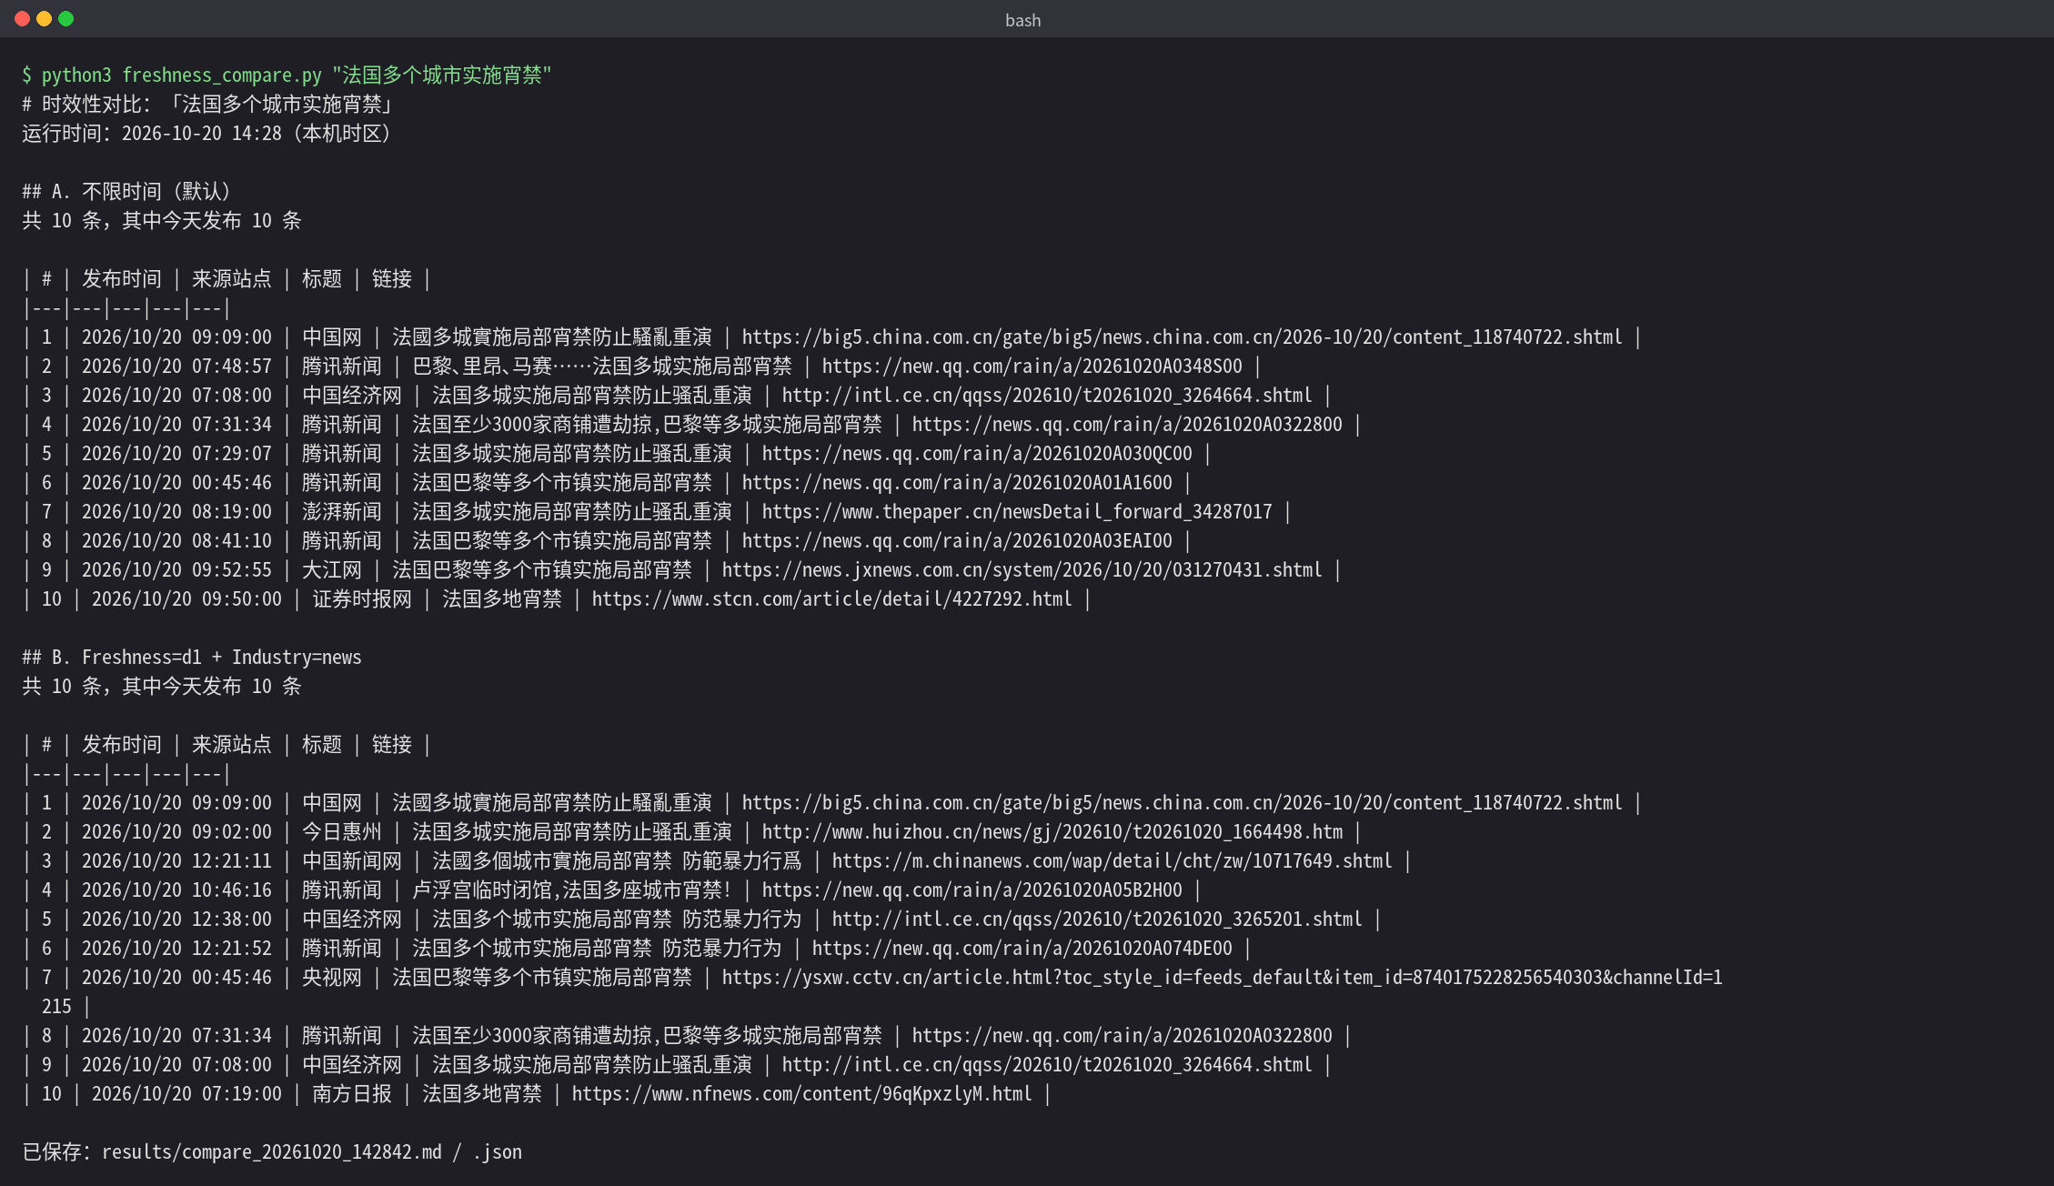
Task: Click the 发布时间 column header in section A table
Action: (122, 279)
